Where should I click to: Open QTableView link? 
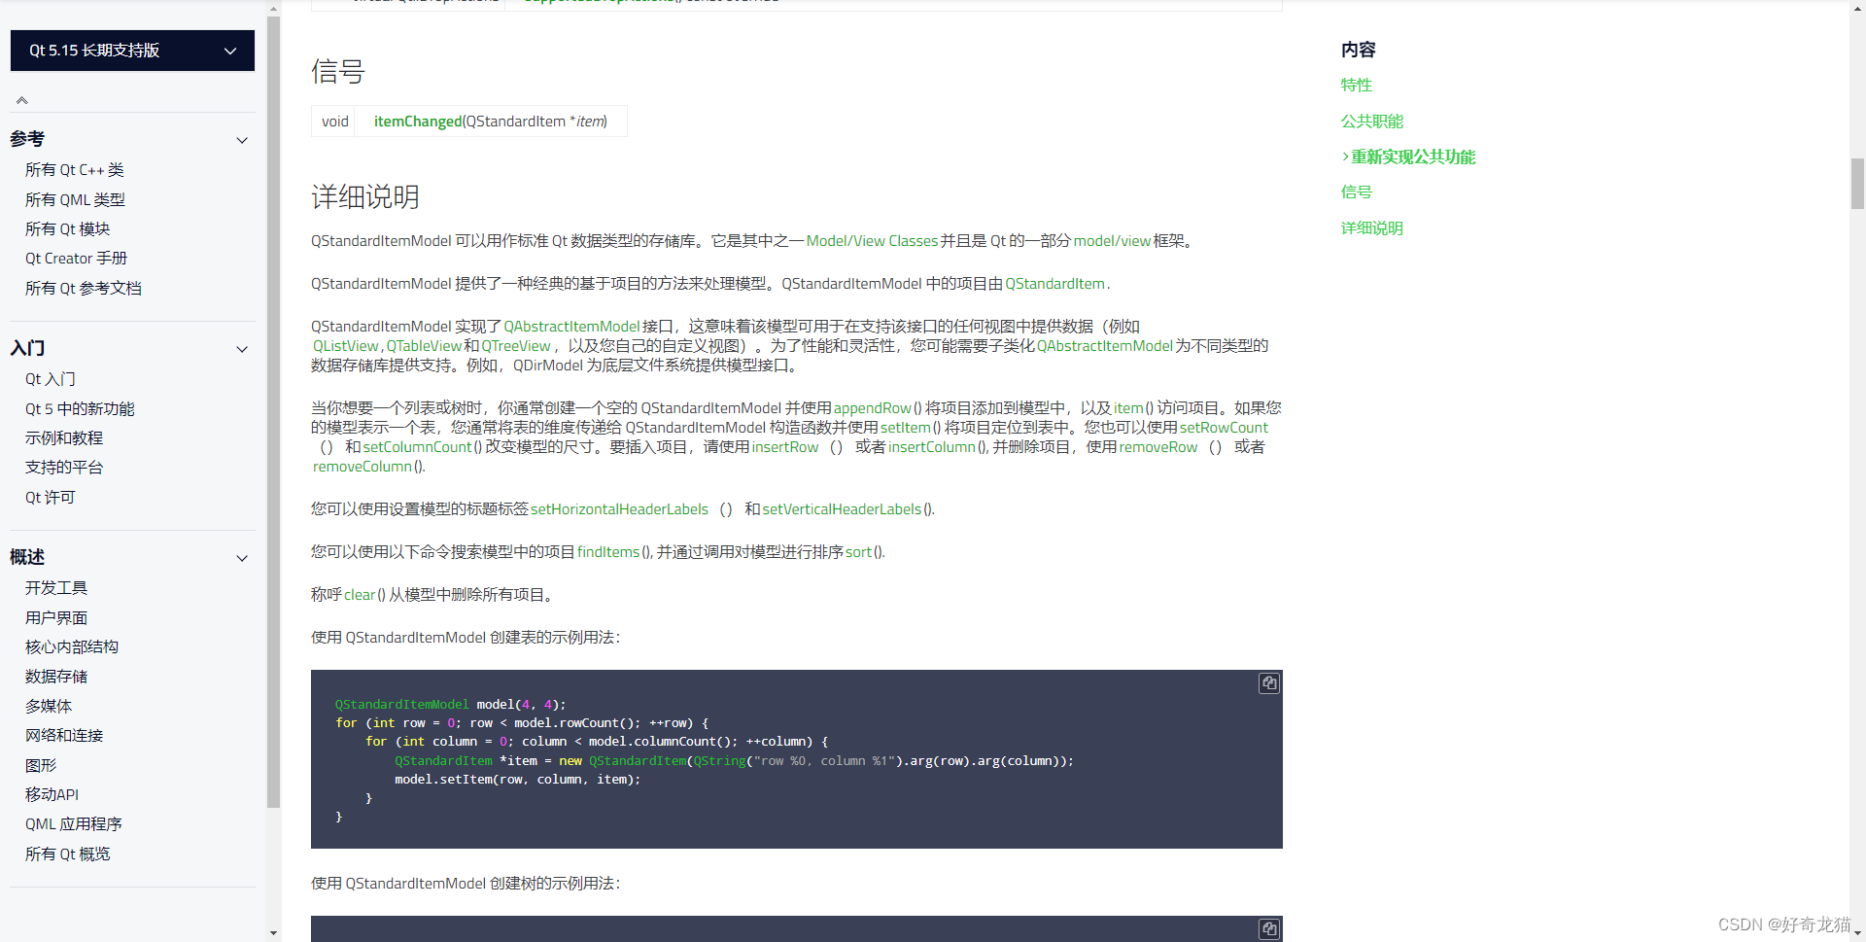click(424, 346)
